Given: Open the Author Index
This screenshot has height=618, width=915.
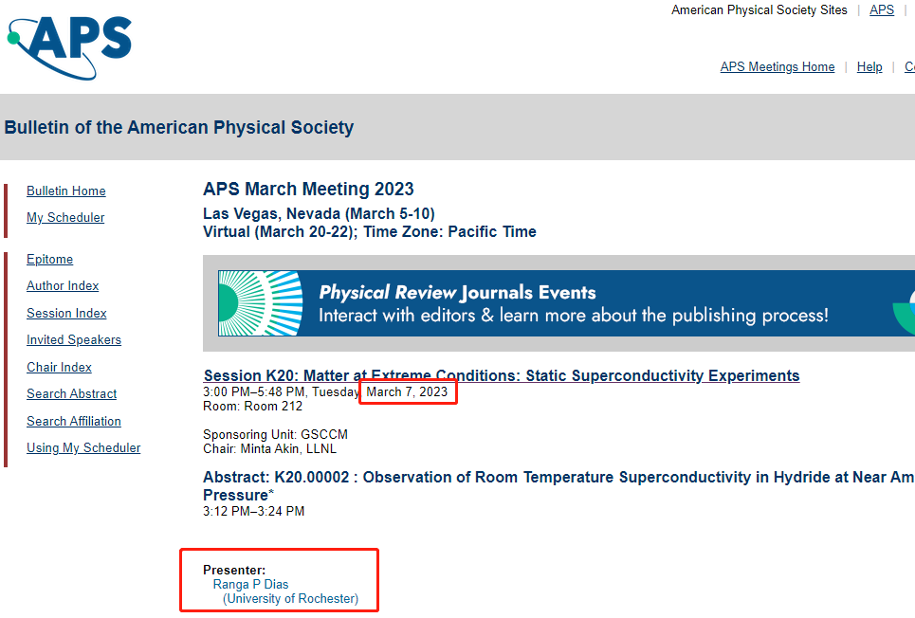Looking at the screenshot, I should pyautogui.click(x=63, y=286).
